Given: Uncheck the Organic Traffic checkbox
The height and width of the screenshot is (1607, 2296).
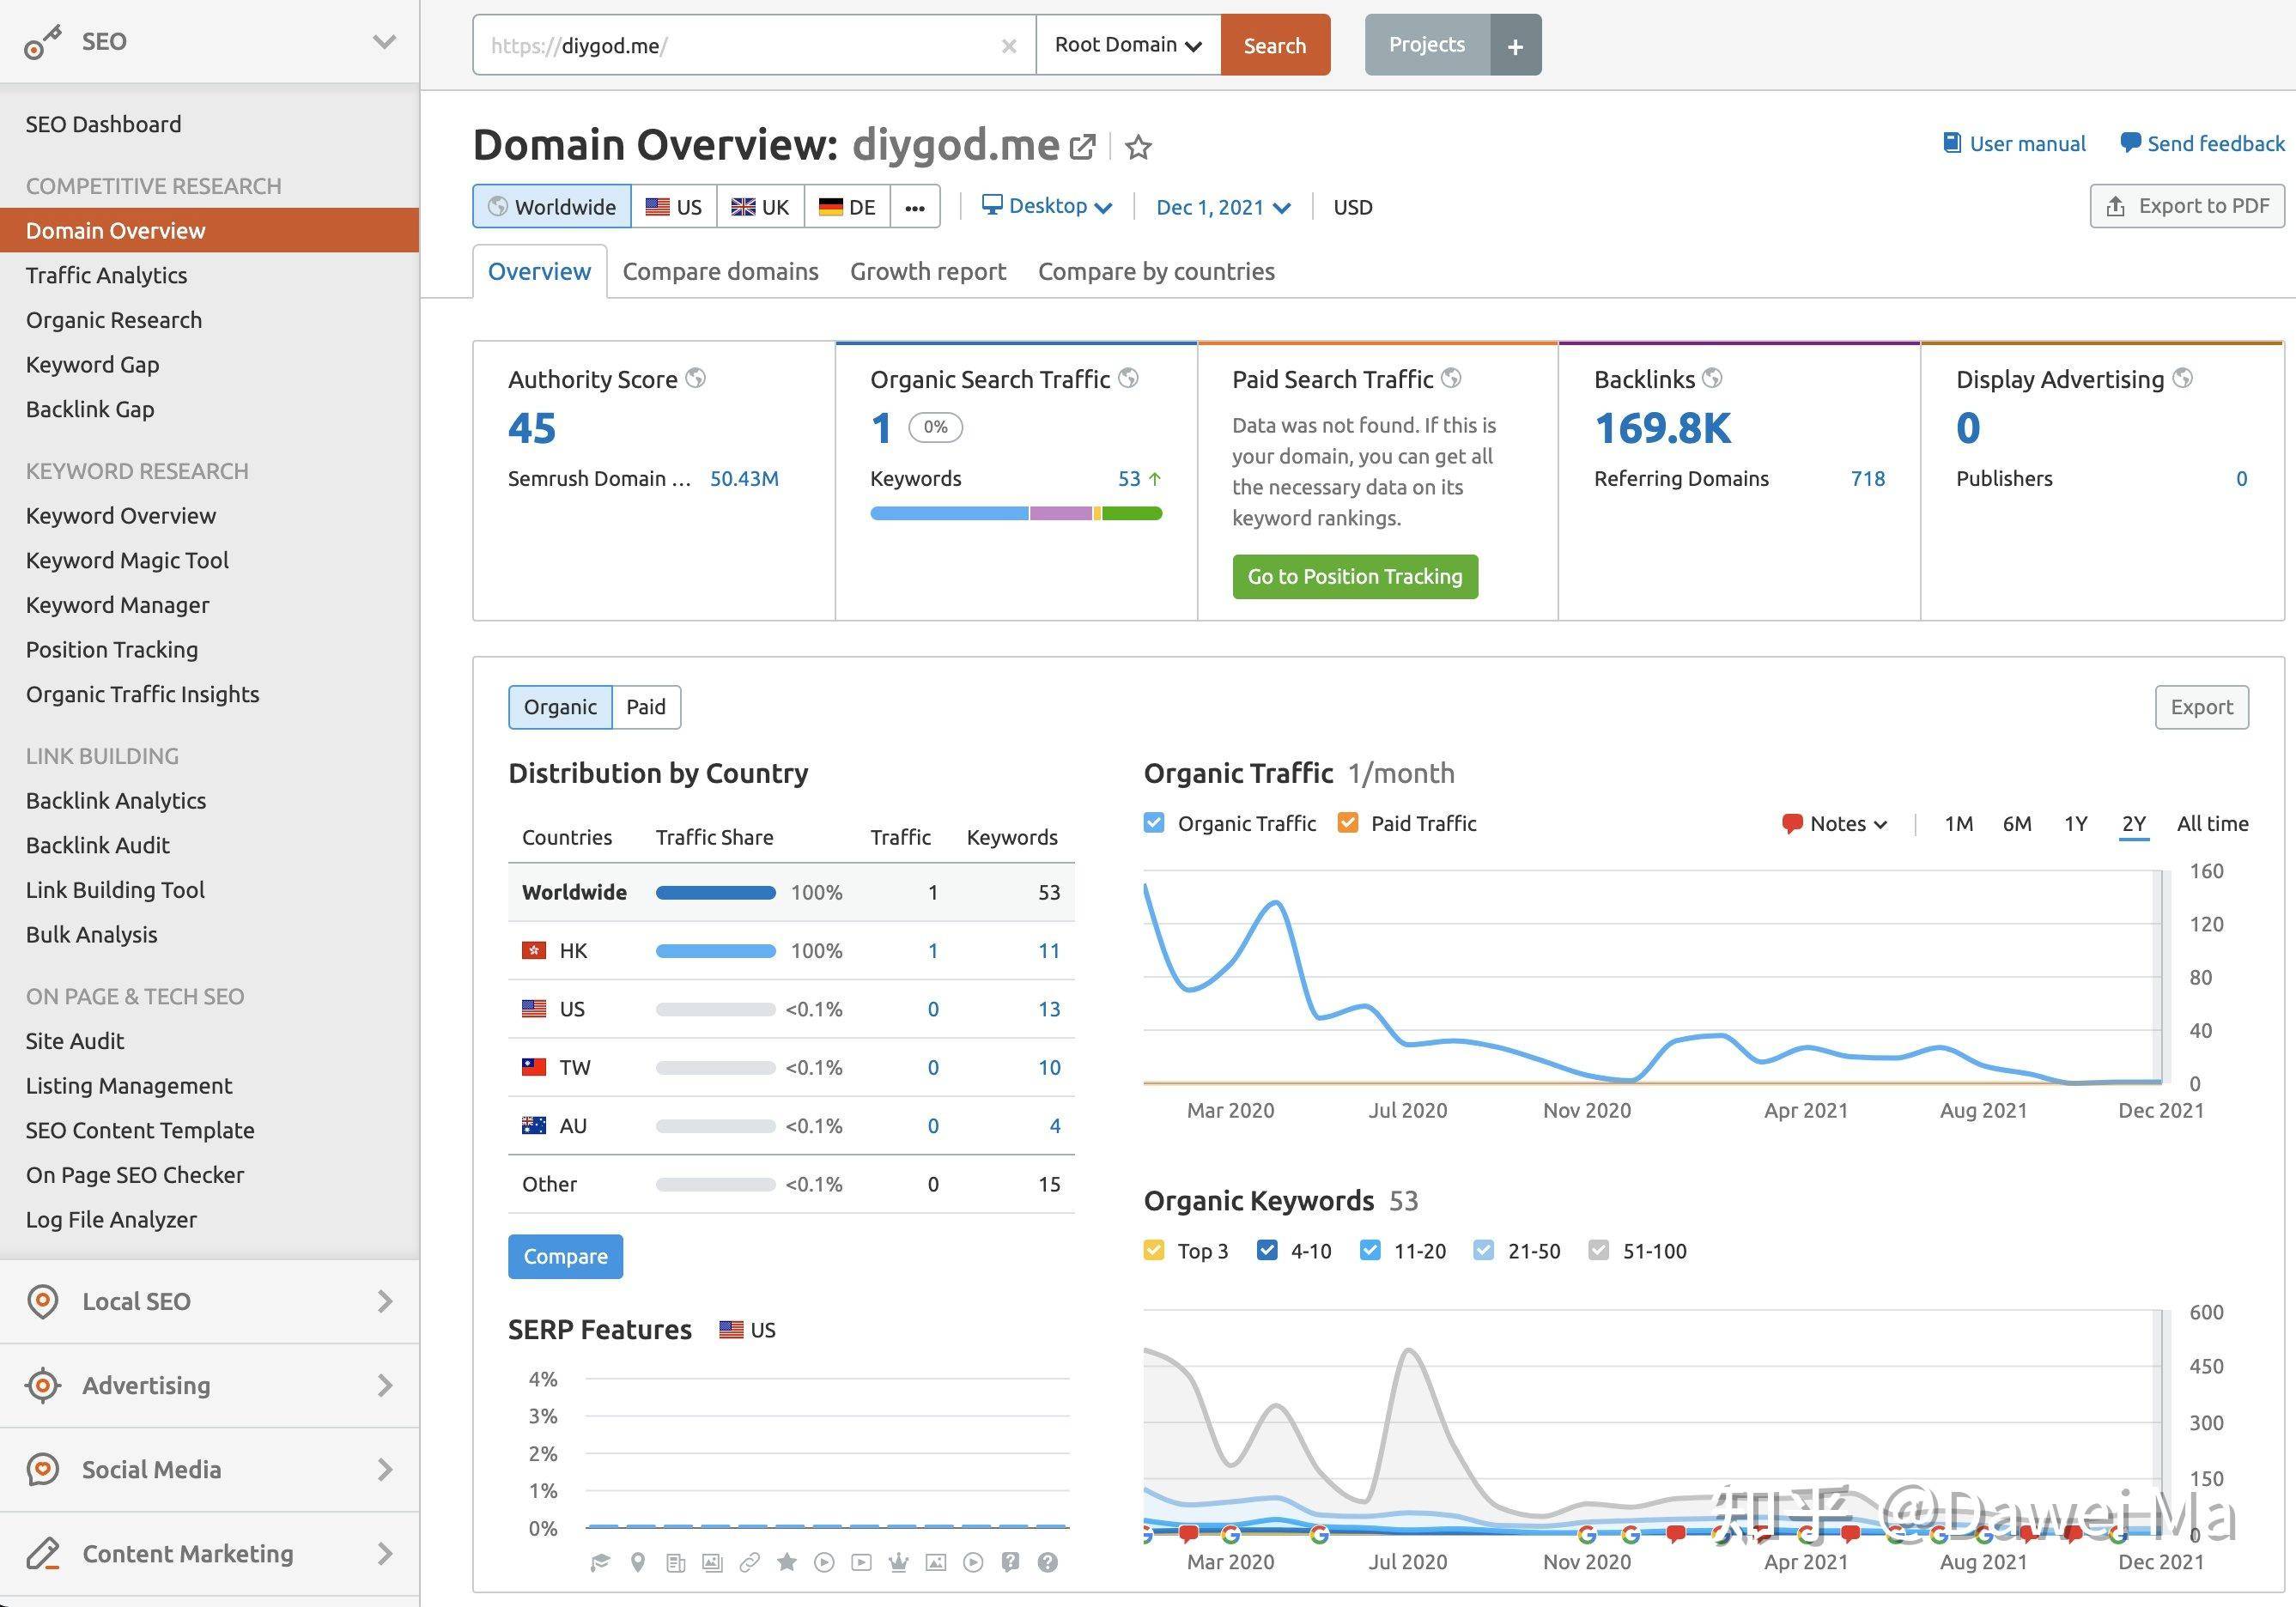Looking at the screenshot, I should pos(1154,823).
